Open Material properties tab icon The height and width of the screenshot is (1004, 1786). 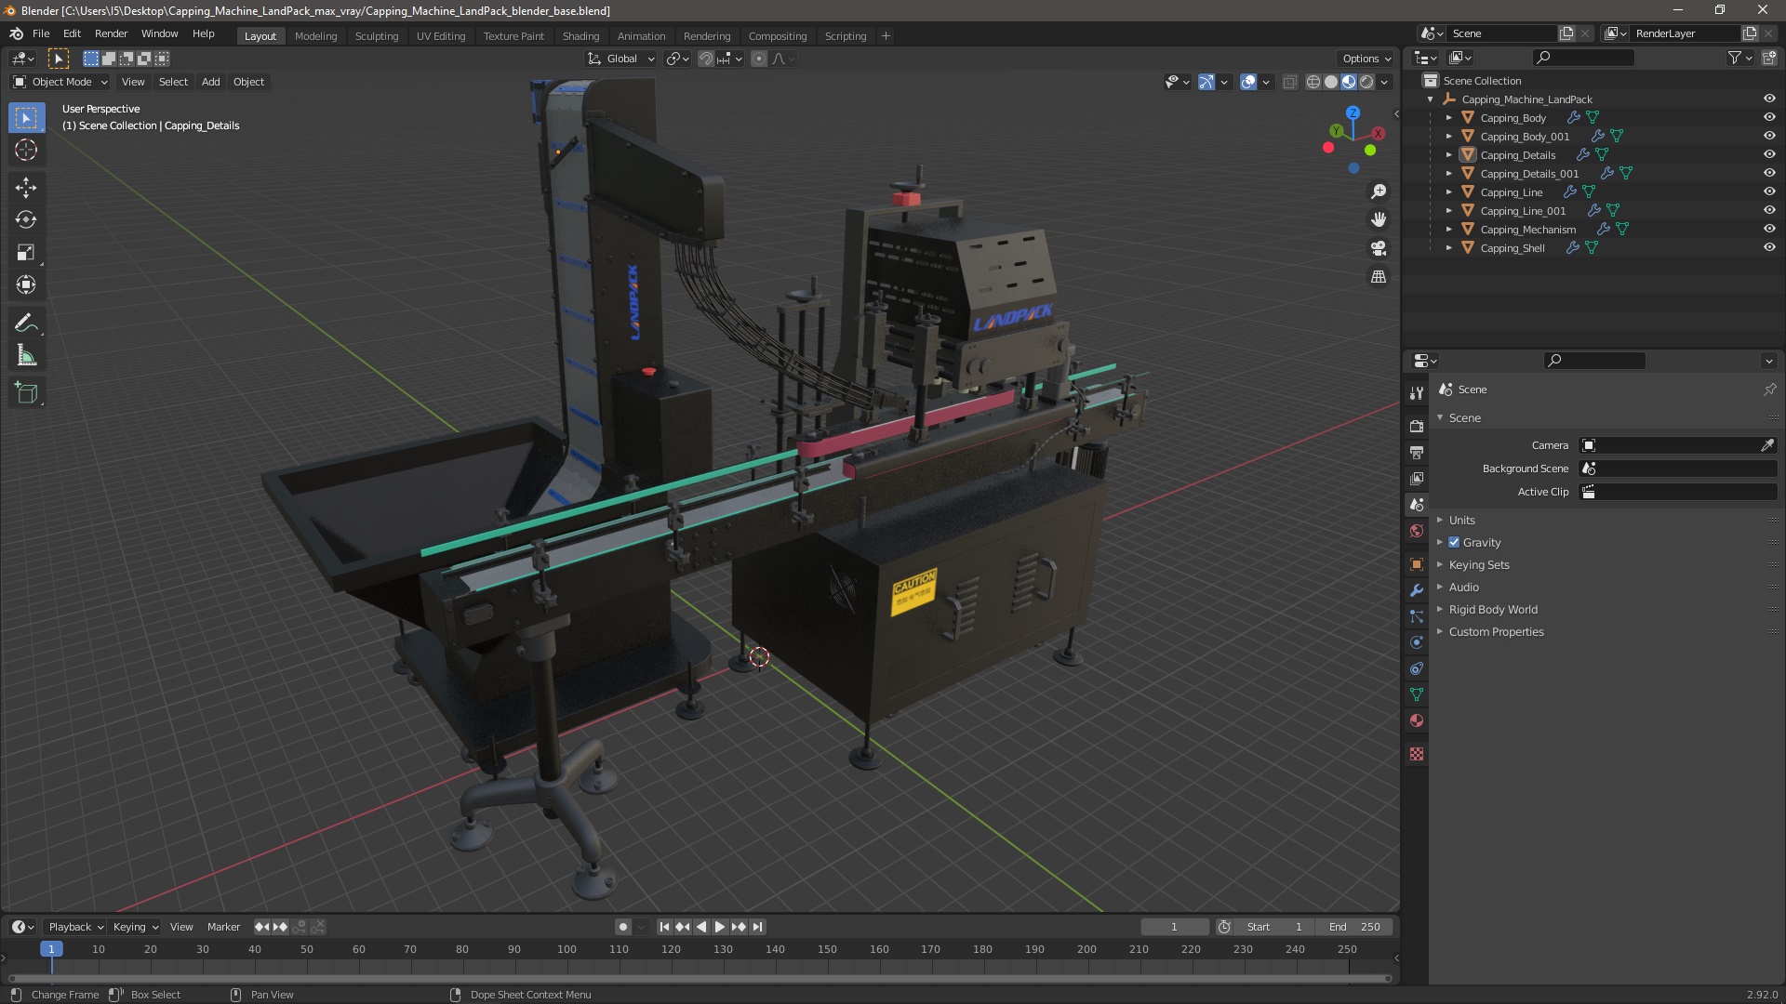(1417, 720)
